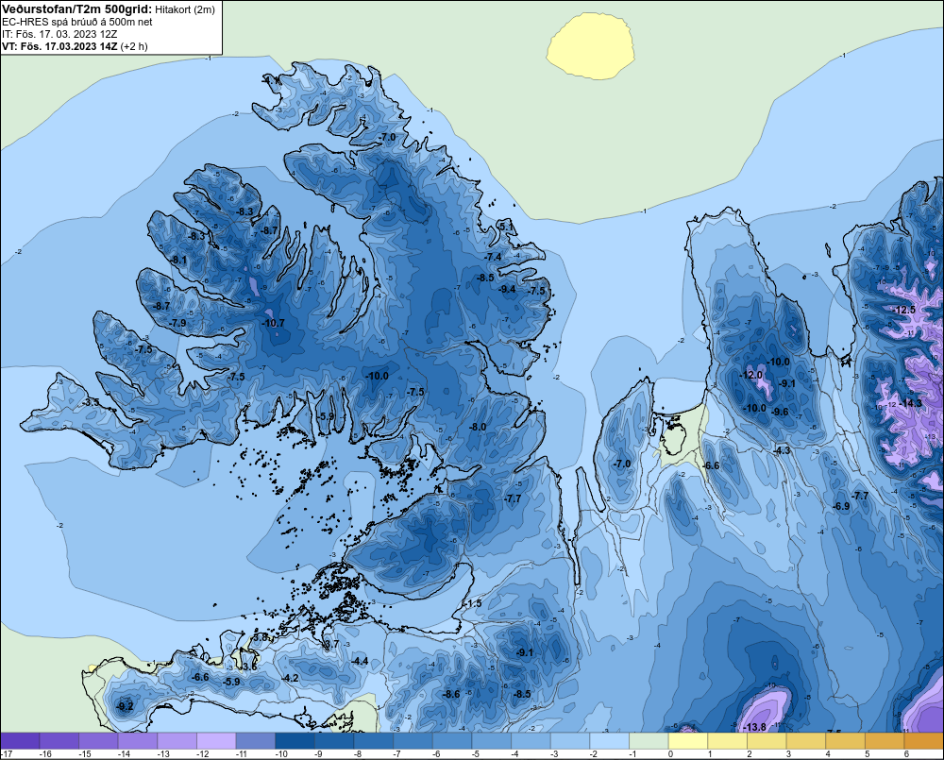Click the -4.2 temperature value
Image resolution: width=944 pixels, height=760 pixels.
coord(290,678)
